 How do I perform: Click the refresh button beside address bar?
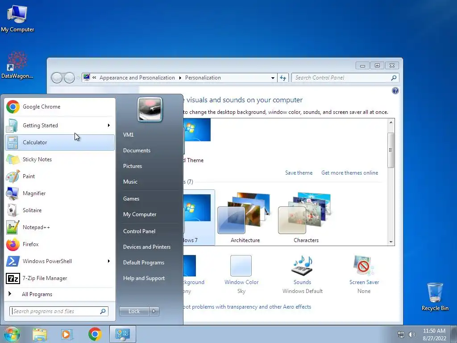point(283,78)
